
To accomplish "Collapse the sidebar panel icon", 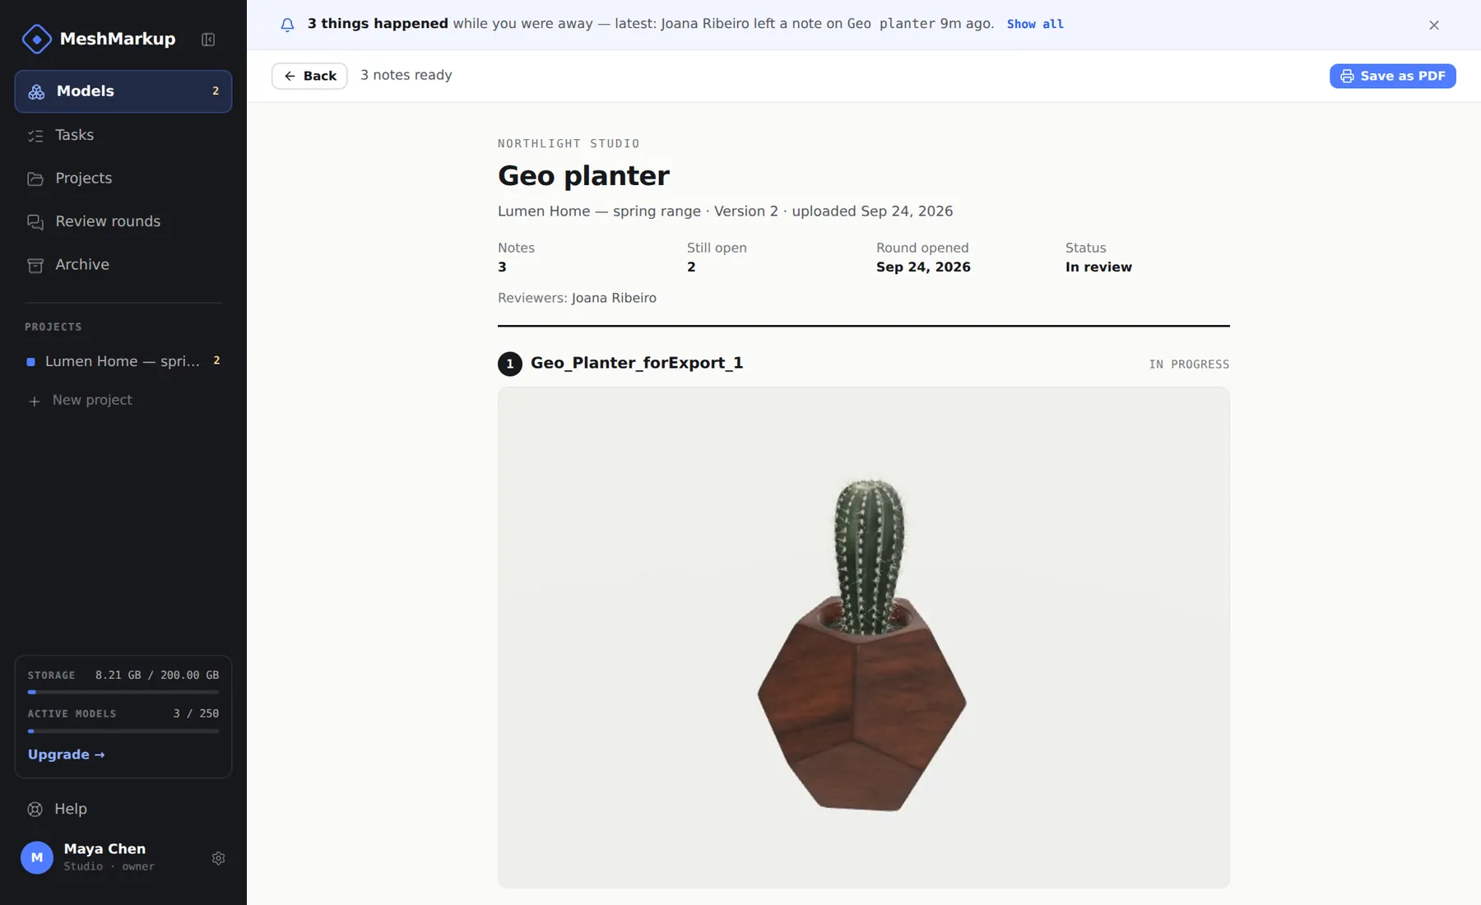I will coord(208,39).
